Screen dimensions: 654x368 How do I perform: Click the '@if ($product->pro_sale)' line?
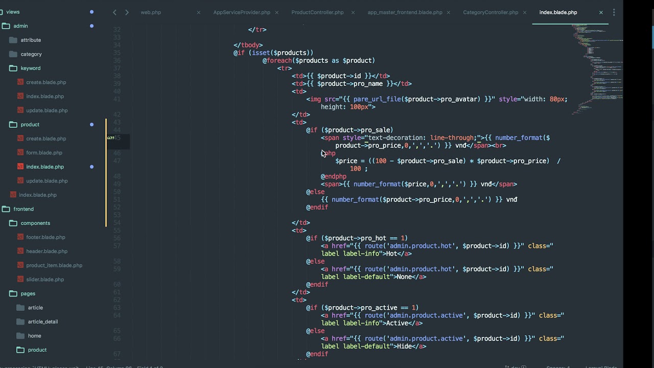[349, 130]
